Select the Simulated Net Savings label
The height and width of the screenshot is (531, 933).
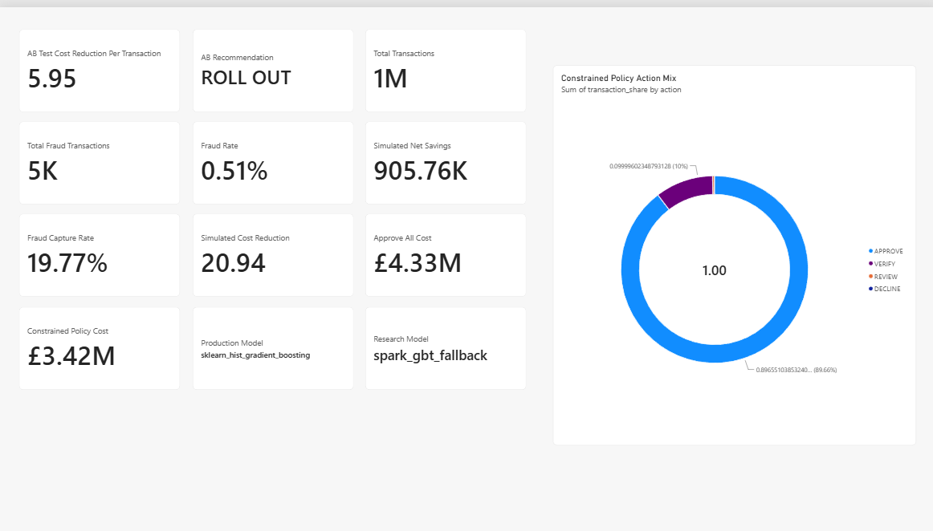tap(412, 146)
